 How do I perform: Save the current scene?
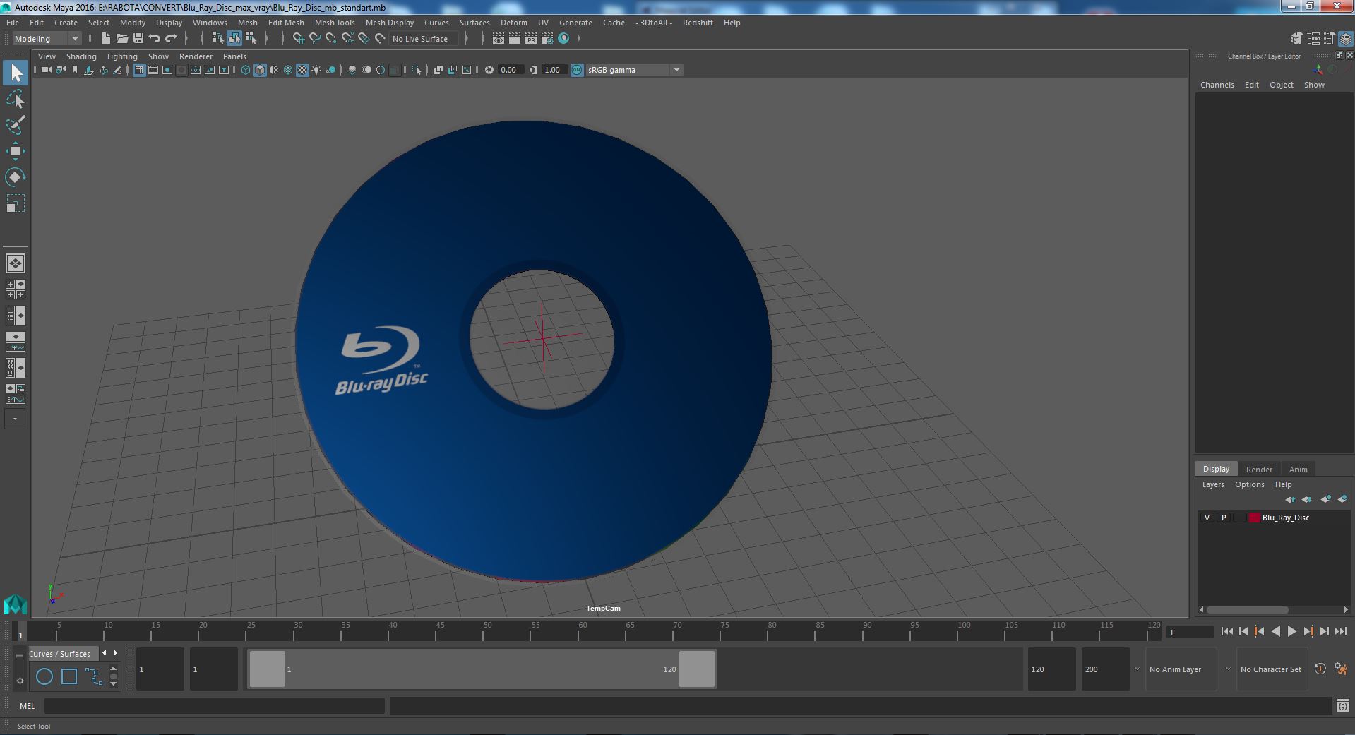(138, 39)
